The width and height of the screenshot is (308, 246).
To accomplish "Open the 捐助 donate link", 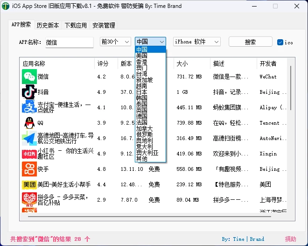I will 290,239.
